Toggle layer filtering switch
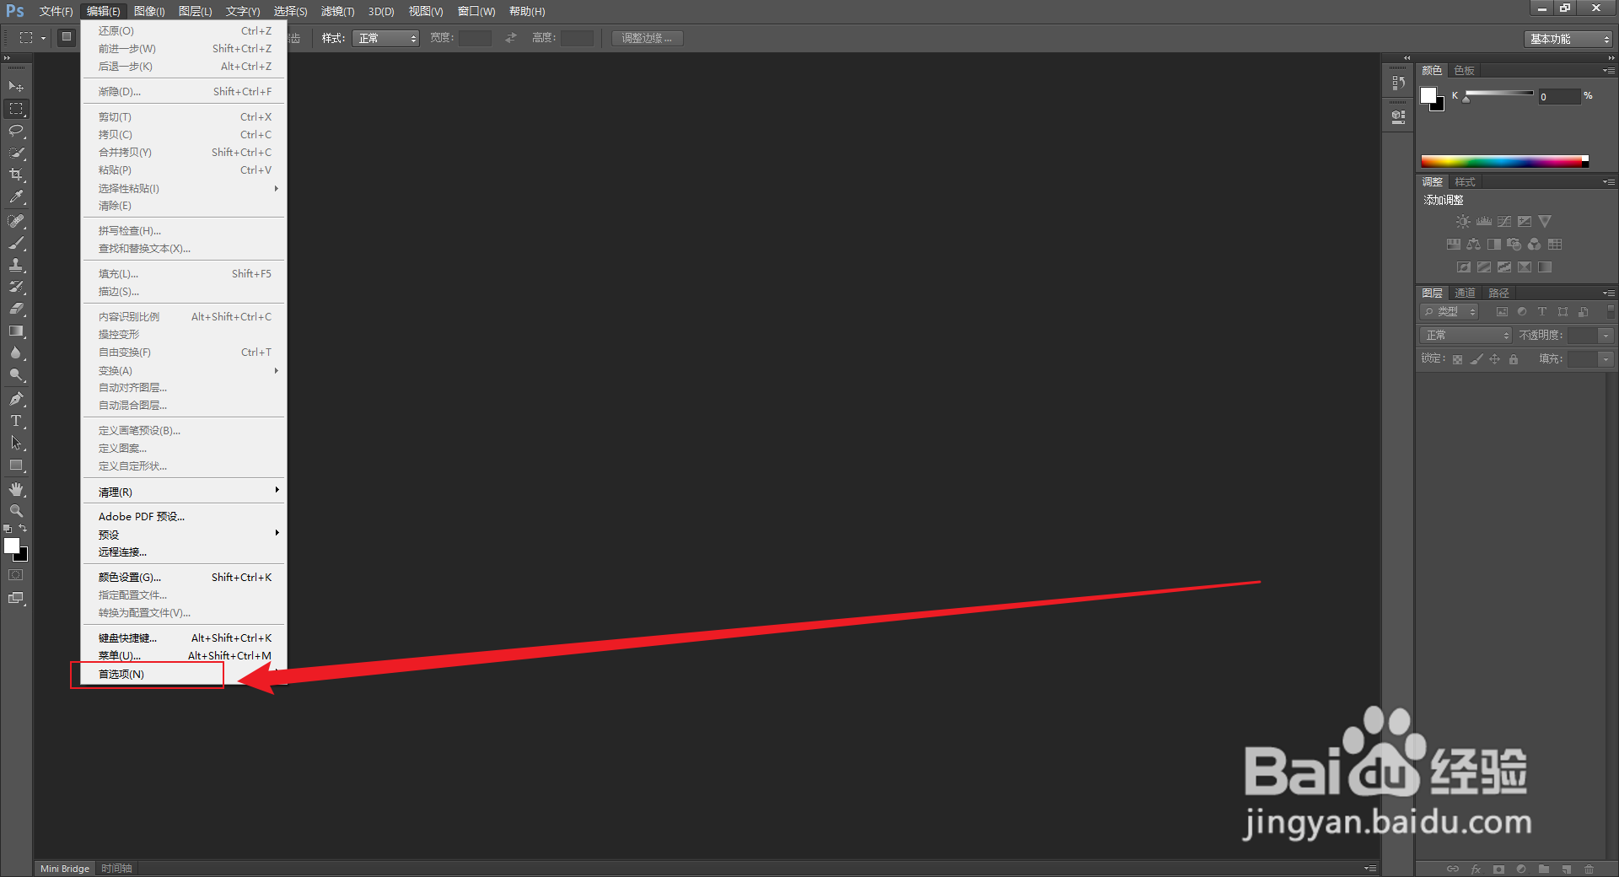The height and width of the screenshot is (877, 1619). [x=1611, y=312]
